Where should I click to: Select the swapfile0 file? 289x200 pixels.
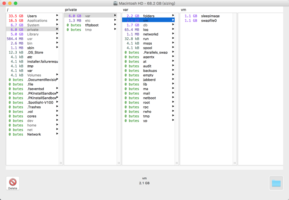pos(206,20)
